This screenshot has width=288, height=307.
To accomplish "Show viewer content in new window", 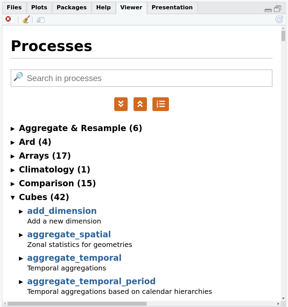I will [41, 20].
